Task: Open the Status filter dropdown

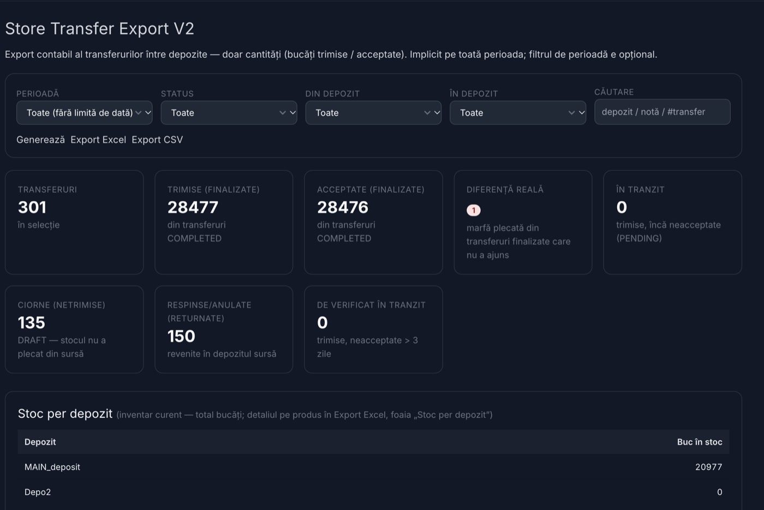Action: click(x=229, y=113)
